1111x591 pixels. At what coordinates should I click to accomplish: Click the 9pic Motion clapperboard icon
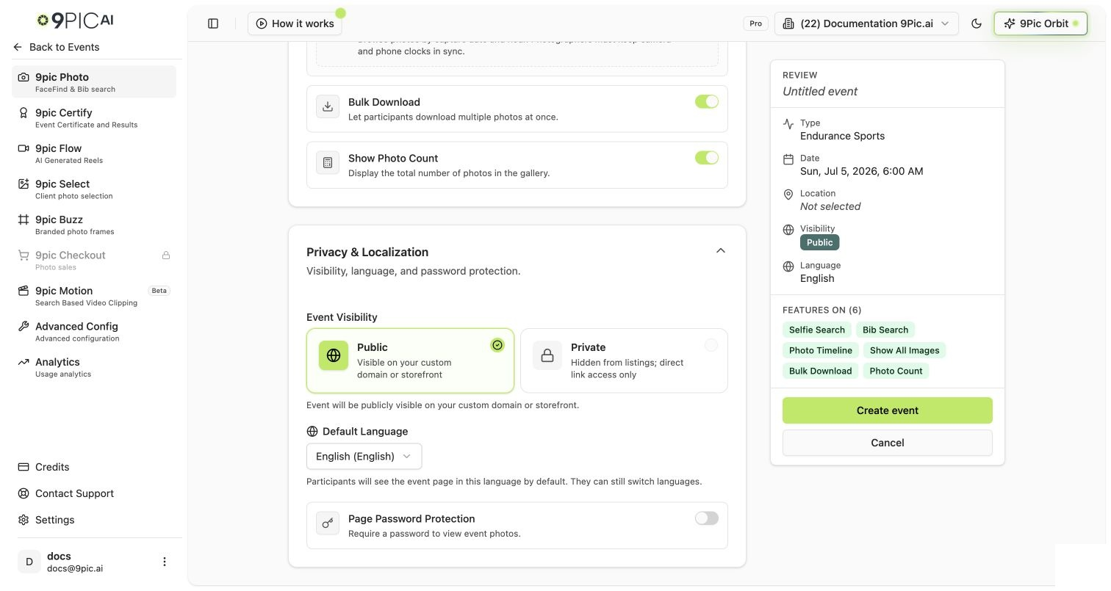(24, 291)
